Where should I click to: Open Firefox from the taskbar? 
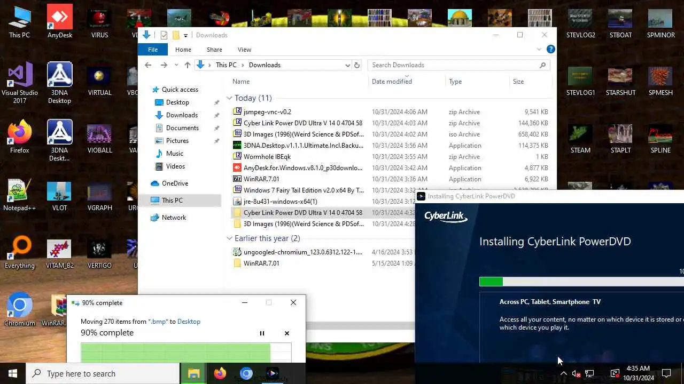pos(220,373)
